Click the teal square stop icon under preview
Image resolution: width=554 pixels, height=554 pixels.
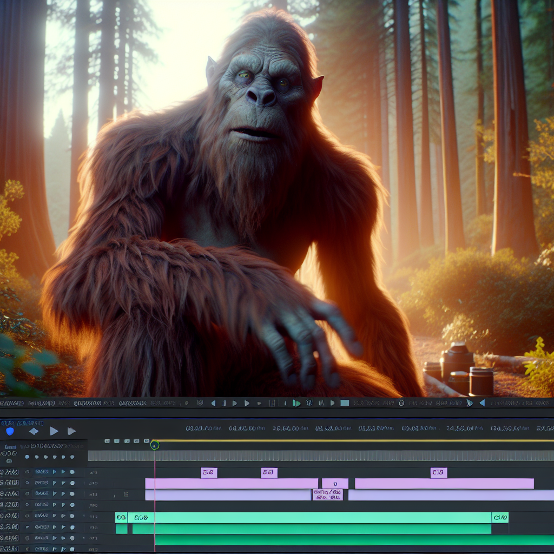click(345, 403)
